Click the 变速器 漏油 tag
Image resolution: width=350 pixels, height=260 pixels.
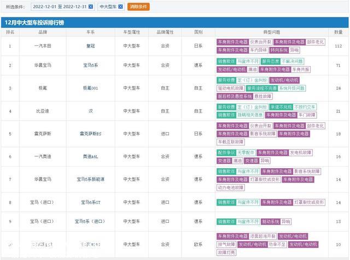coord(230,161)
